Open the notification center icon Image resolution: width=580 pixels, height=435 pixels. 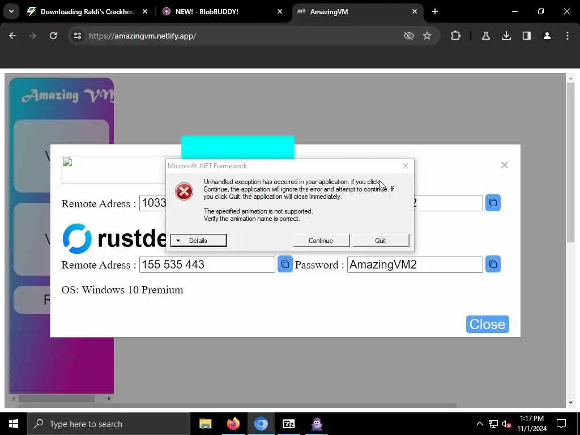coord(561,424)
